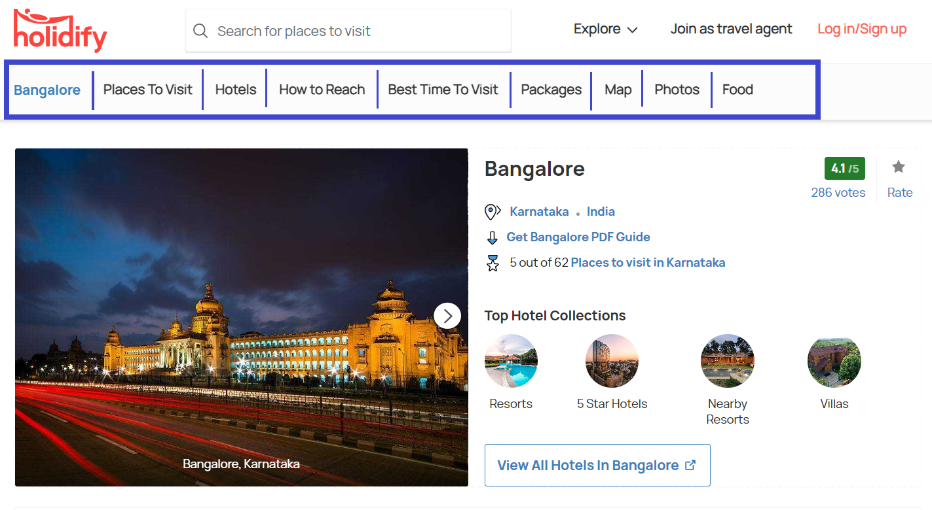Viewport: 932px width, 510px height.
Task: Click the Holidify logo
Action: point(60,30)
